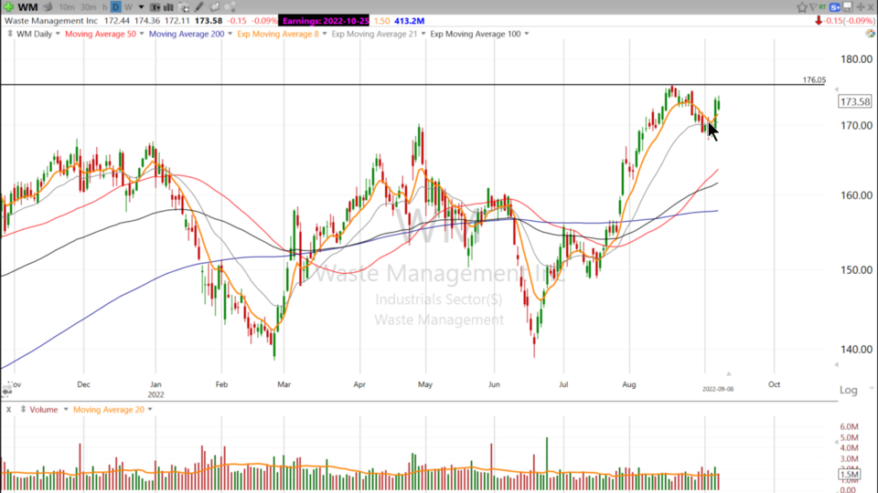The height and width of the screenshot is (493, 878).
Task: Click the gray cube icon beside WM
Action: coord(48,7)
